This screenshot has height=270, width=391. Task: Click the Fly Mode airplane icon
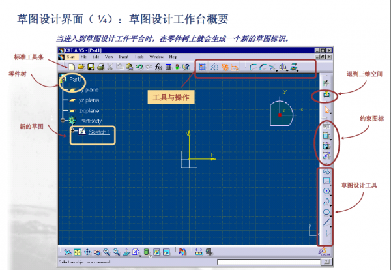[x=67, y=252]
